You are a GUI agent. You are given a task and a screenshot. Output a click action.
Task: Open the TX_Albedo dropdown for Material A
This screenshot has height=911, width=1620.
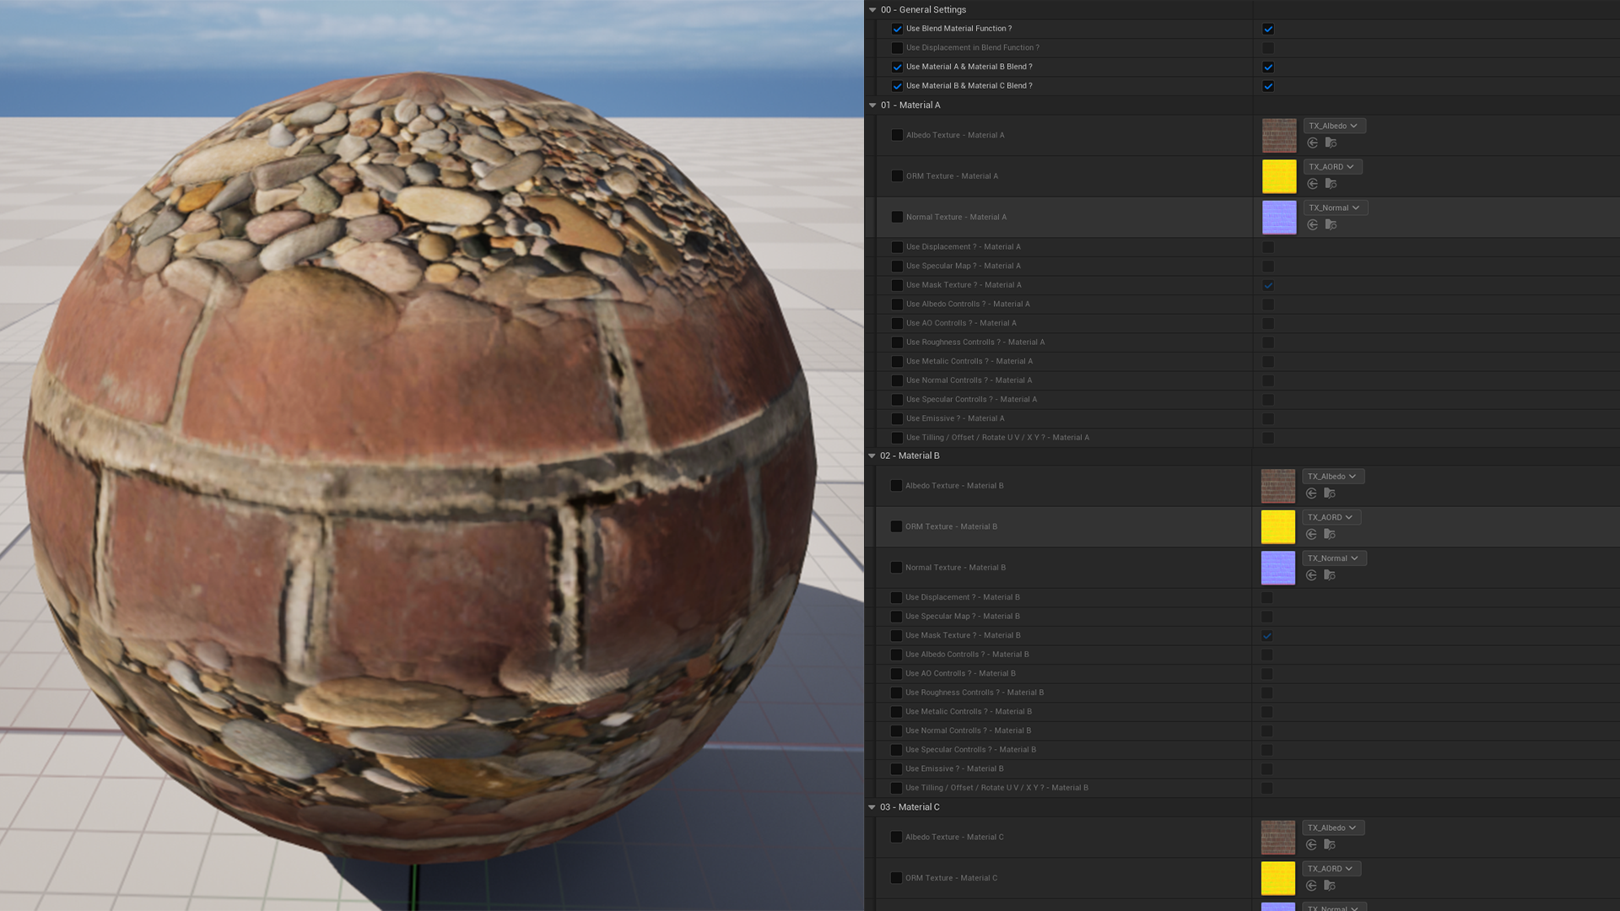(1334, 126)
